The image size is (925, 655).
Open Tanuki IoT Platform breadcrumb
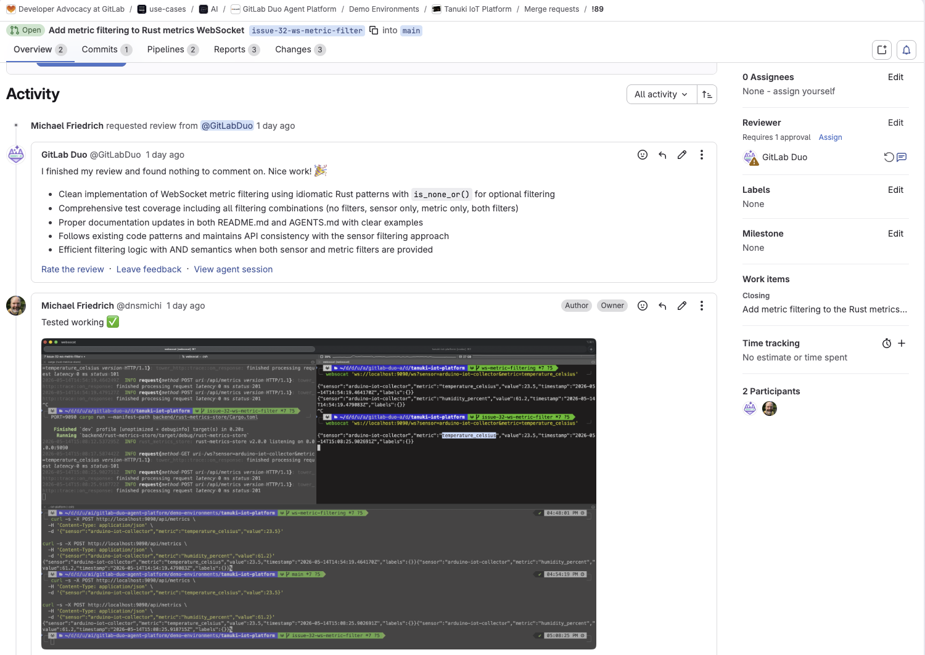click(472, 9)
